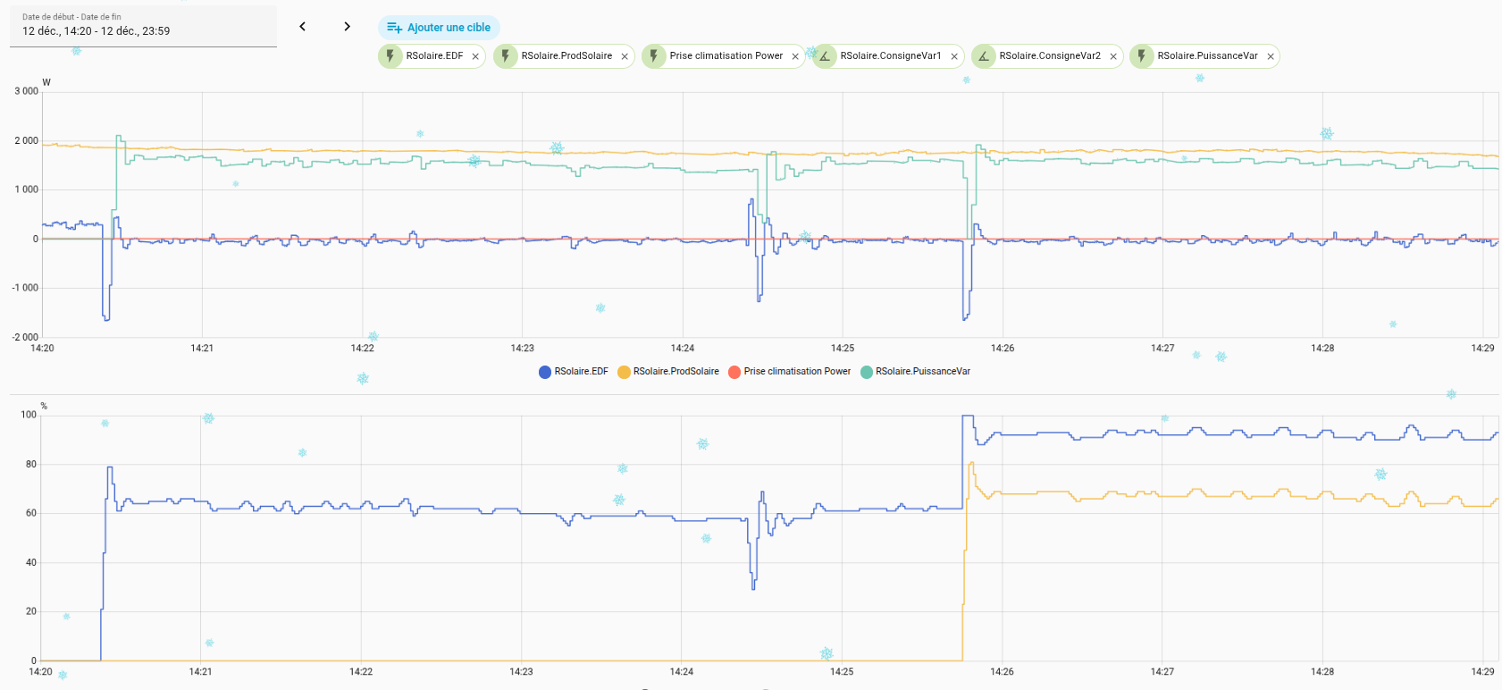1502x690 pixels.
Task: Click Ajouter une cible button
Action: [x=439, y=28]
